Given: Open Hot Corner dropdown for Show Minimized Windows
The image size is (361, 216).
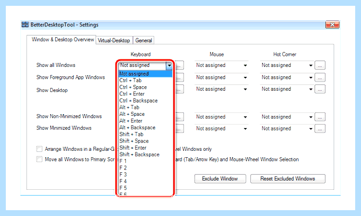Looking at the screenshot, I should (287, 129).
